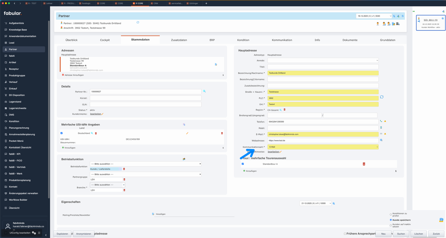Remove Kunde / Lieferstelle with trash icon

124,169
